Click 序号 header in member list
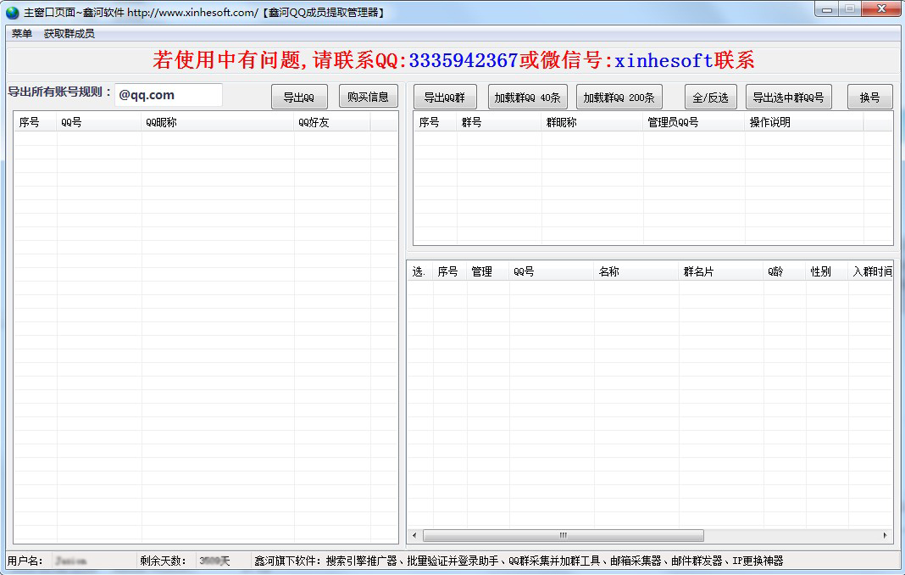 [x=450, y=271]
